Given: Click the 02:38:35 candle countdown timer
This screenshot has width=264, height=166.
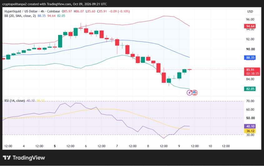Looking at the screenshot, I should 252,74.
